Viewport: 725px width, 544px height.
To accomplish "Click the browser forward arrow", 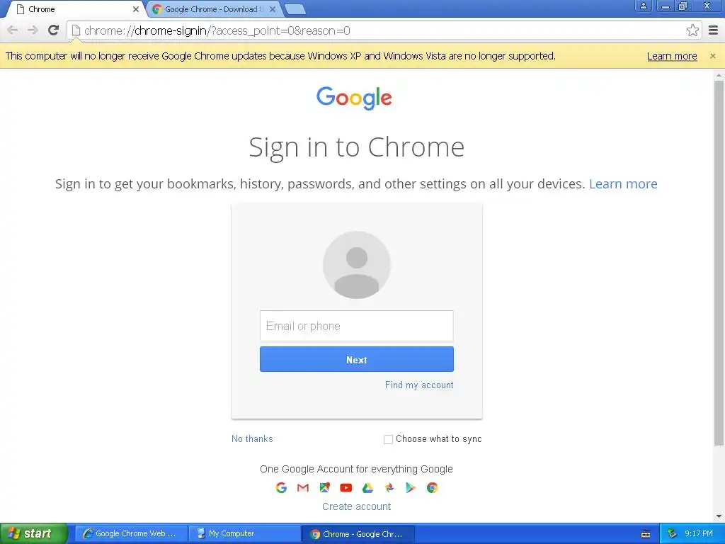I will pos(33,30).
